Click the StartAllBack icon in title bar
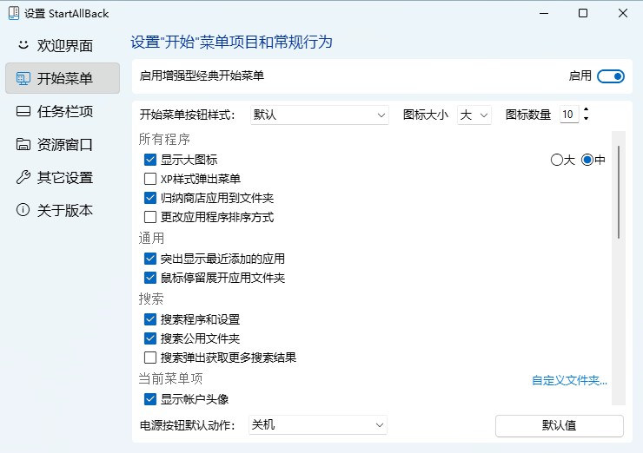Viewport: 643px width, 453px height. (13, 13)
